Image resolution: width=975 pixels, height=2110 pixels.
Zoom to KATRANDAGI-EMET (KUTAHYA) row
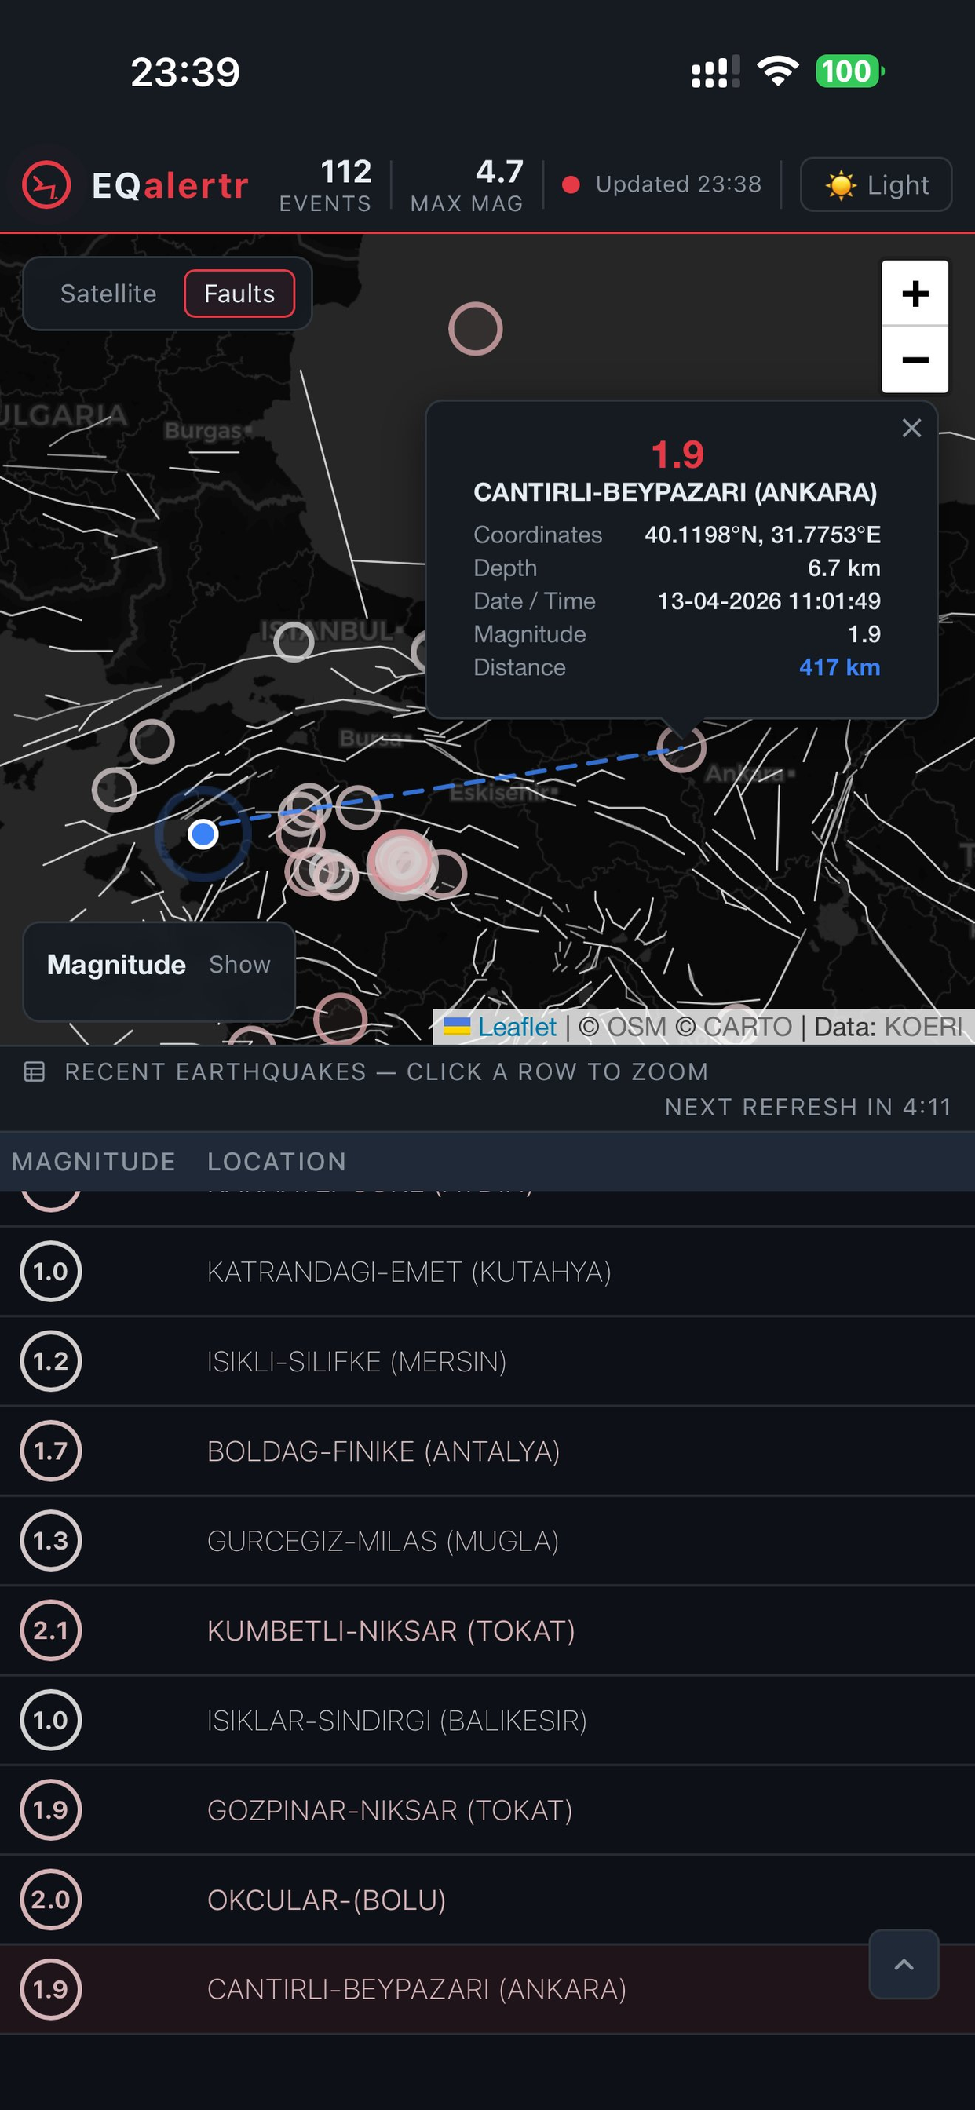click(487, 1271)
